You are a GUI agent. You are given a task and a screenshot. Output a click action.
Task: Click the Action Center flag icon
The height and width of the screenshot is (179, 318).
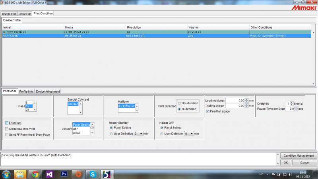point(273,175)
